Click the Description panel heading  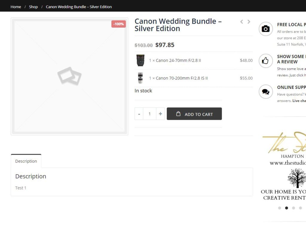[31, 176]
